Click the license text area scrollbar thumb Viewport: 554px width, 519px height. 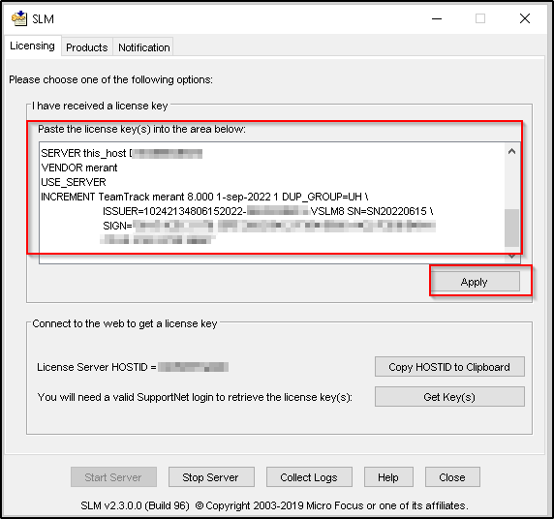(x=511, y=228)
